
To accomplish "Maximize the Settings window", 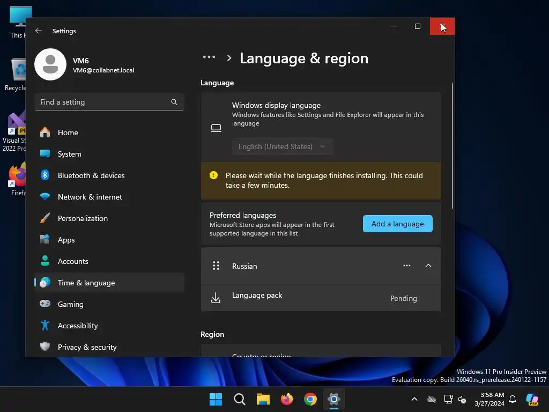I will (417, 26).
